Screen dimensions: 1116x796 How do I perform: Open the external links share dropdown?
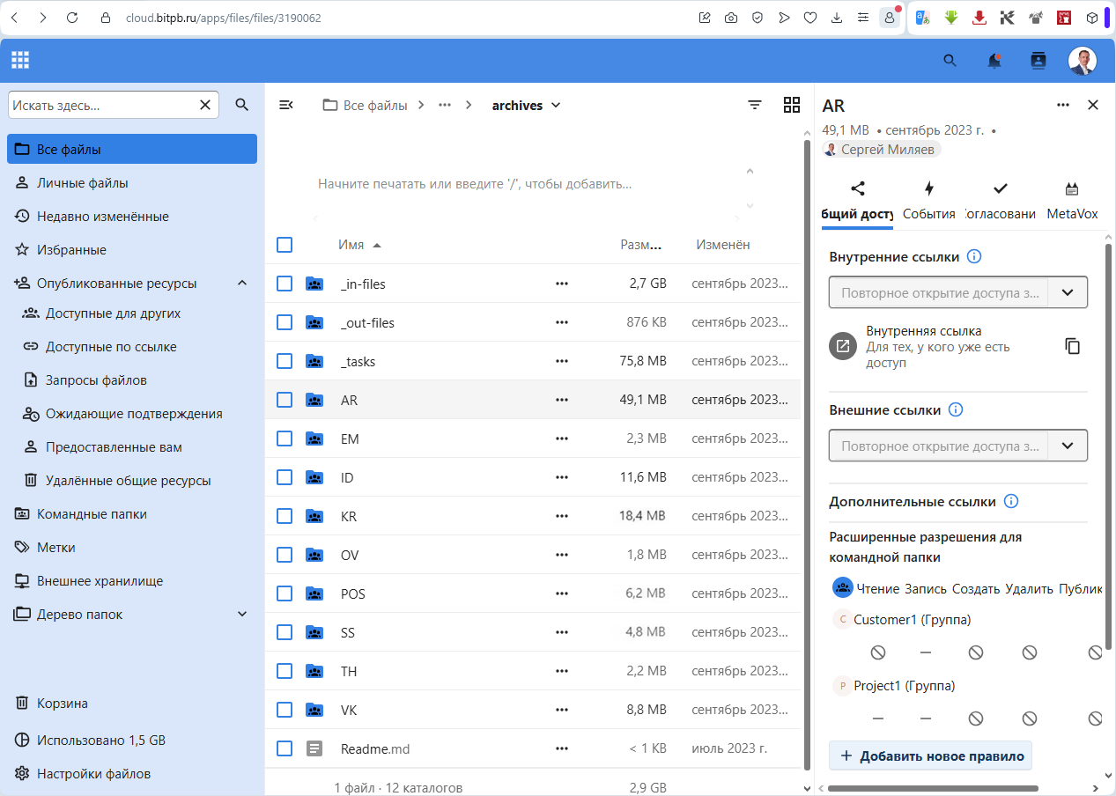tap(1068, 446)
